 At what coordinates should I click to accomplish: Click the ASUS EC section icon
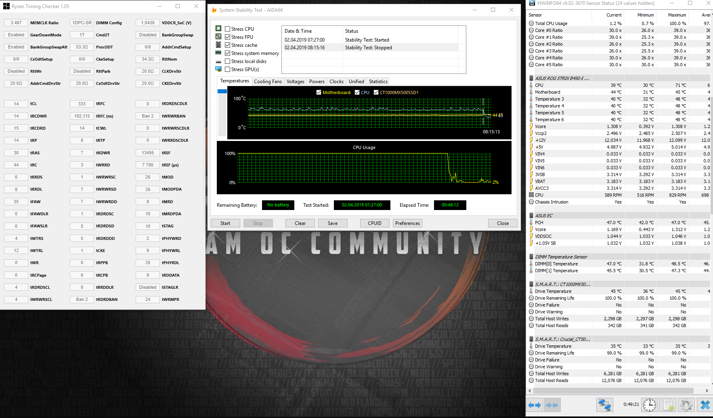(x=531, y=216)
